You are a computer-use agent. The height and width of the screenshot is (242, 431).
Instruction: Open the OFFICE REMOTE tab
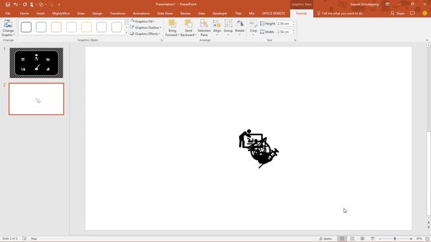click(273, 13)
